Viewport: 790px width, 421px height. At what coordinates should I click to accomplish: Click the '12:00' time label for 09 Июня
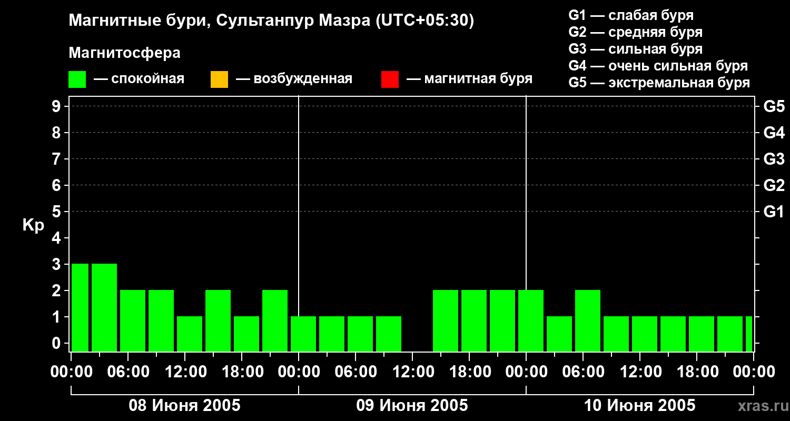[x=412, y=372]
